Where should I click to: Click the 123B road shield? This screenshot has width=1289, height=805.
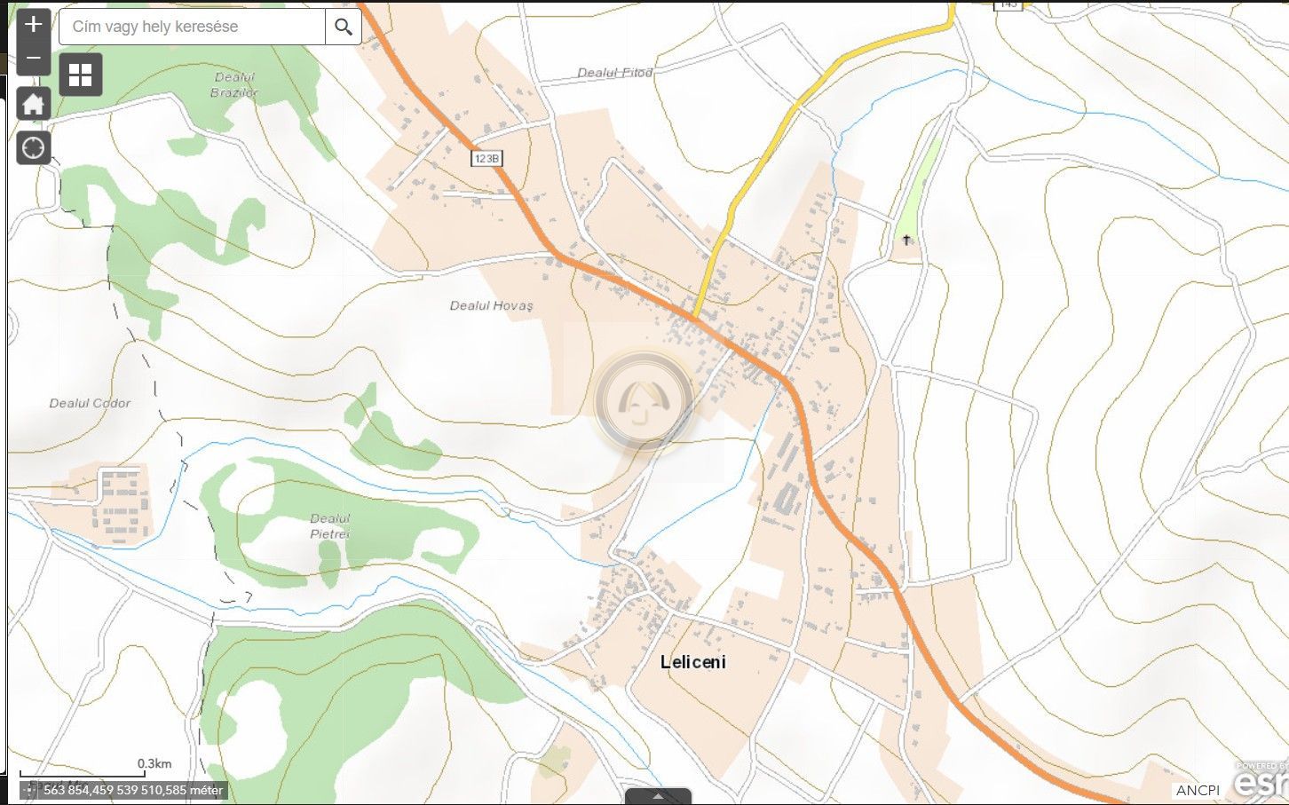[x=486, y=158]
